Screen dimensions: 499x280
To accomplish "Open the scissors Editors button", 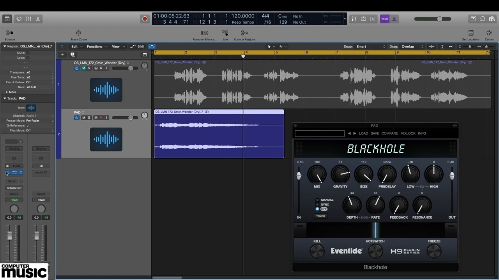I will point(38,19).
